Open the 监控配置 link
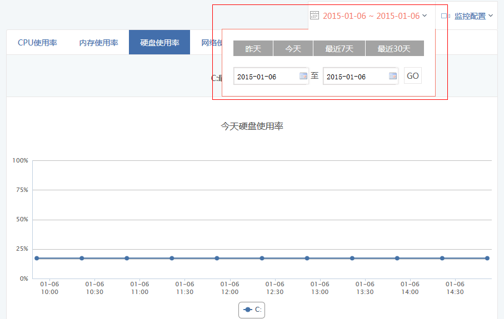The image size is (504, 319). pos(470,16)
